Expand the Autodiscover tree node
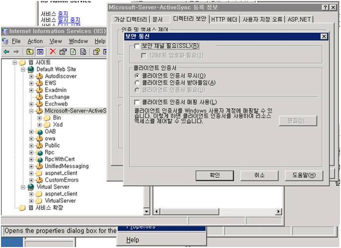The height and width of the screenshot is (248, 341). click(31, 76)
